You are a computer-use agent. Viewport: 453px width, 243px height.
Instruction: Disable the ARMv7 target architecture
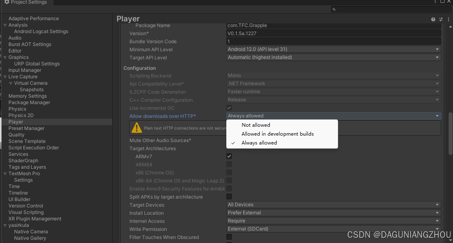[x=229, y=156]
